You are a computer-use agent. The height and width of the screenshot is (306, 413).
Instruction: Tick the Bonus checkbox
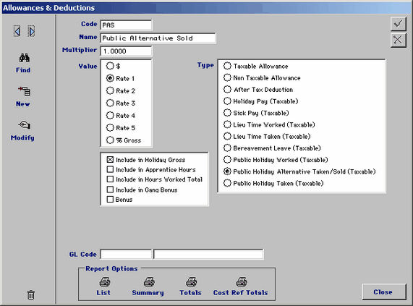tap(110, 200)
